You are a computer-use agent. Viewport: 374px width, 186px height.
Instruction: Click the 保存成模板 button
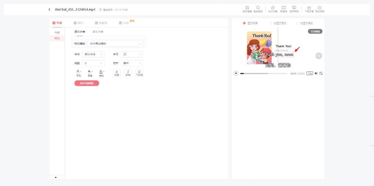87,83
